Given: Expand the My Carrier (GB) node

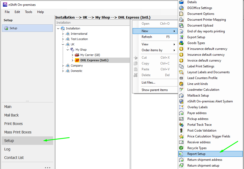Looking at the screenshot, I should (73, 55).
